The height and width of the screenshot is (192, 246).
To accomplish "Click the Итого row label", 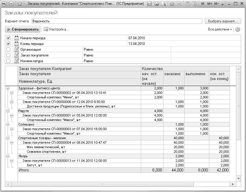I will pyautogui.click(x=24, y=170).
